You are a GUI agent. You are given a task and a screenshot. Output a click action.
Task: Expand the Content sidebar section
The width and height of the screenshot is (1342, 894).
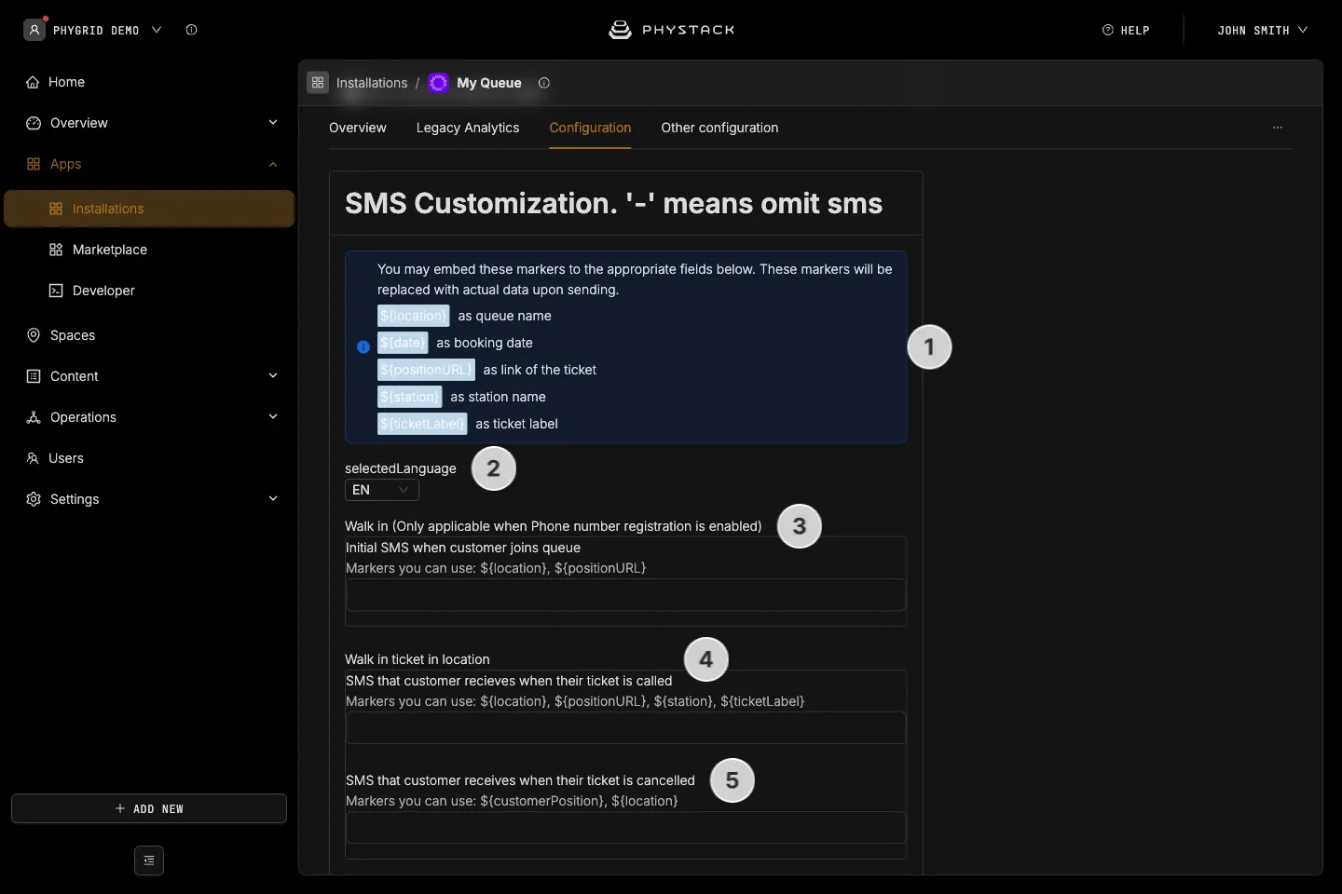[273, 376]
